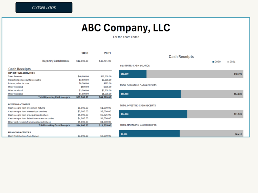This screenshot has height=193, width=258.
Task: Click the 2031 column header
Action: 107,53
